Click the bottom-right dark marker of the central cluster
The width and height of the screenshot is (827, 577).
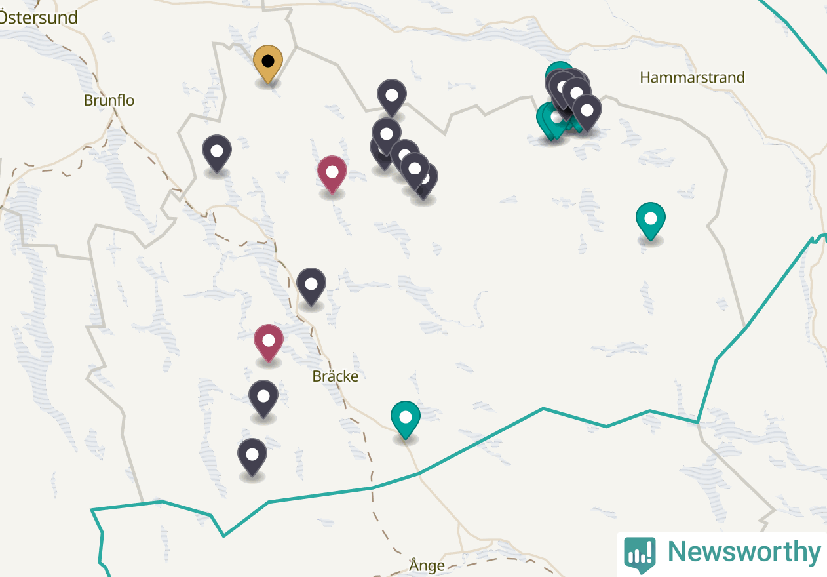[426, 184]
